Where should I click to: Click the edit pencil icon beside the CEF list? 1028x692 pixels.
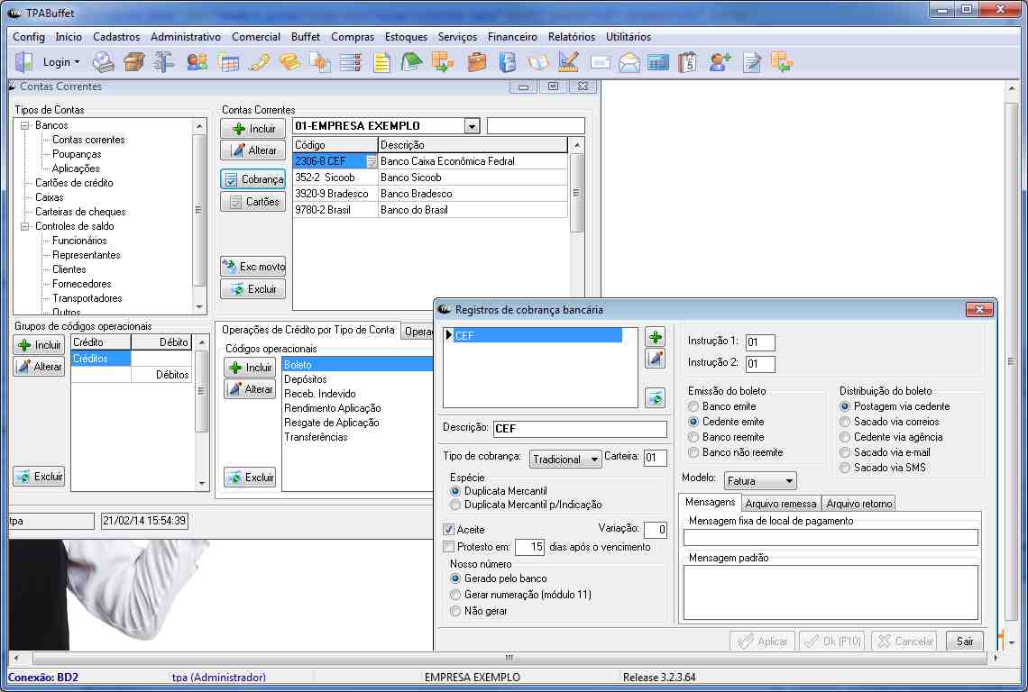(x=656, y=359)
